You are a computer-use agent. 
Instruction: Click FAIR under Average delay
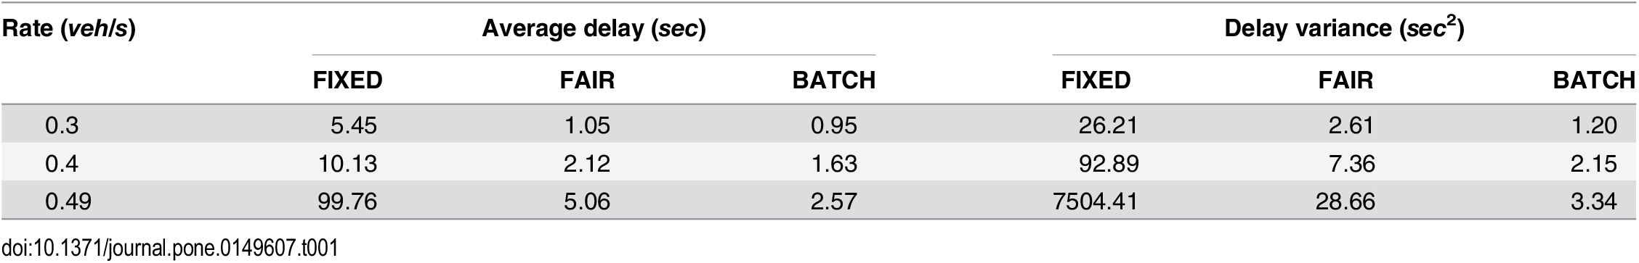coord(587,80)
